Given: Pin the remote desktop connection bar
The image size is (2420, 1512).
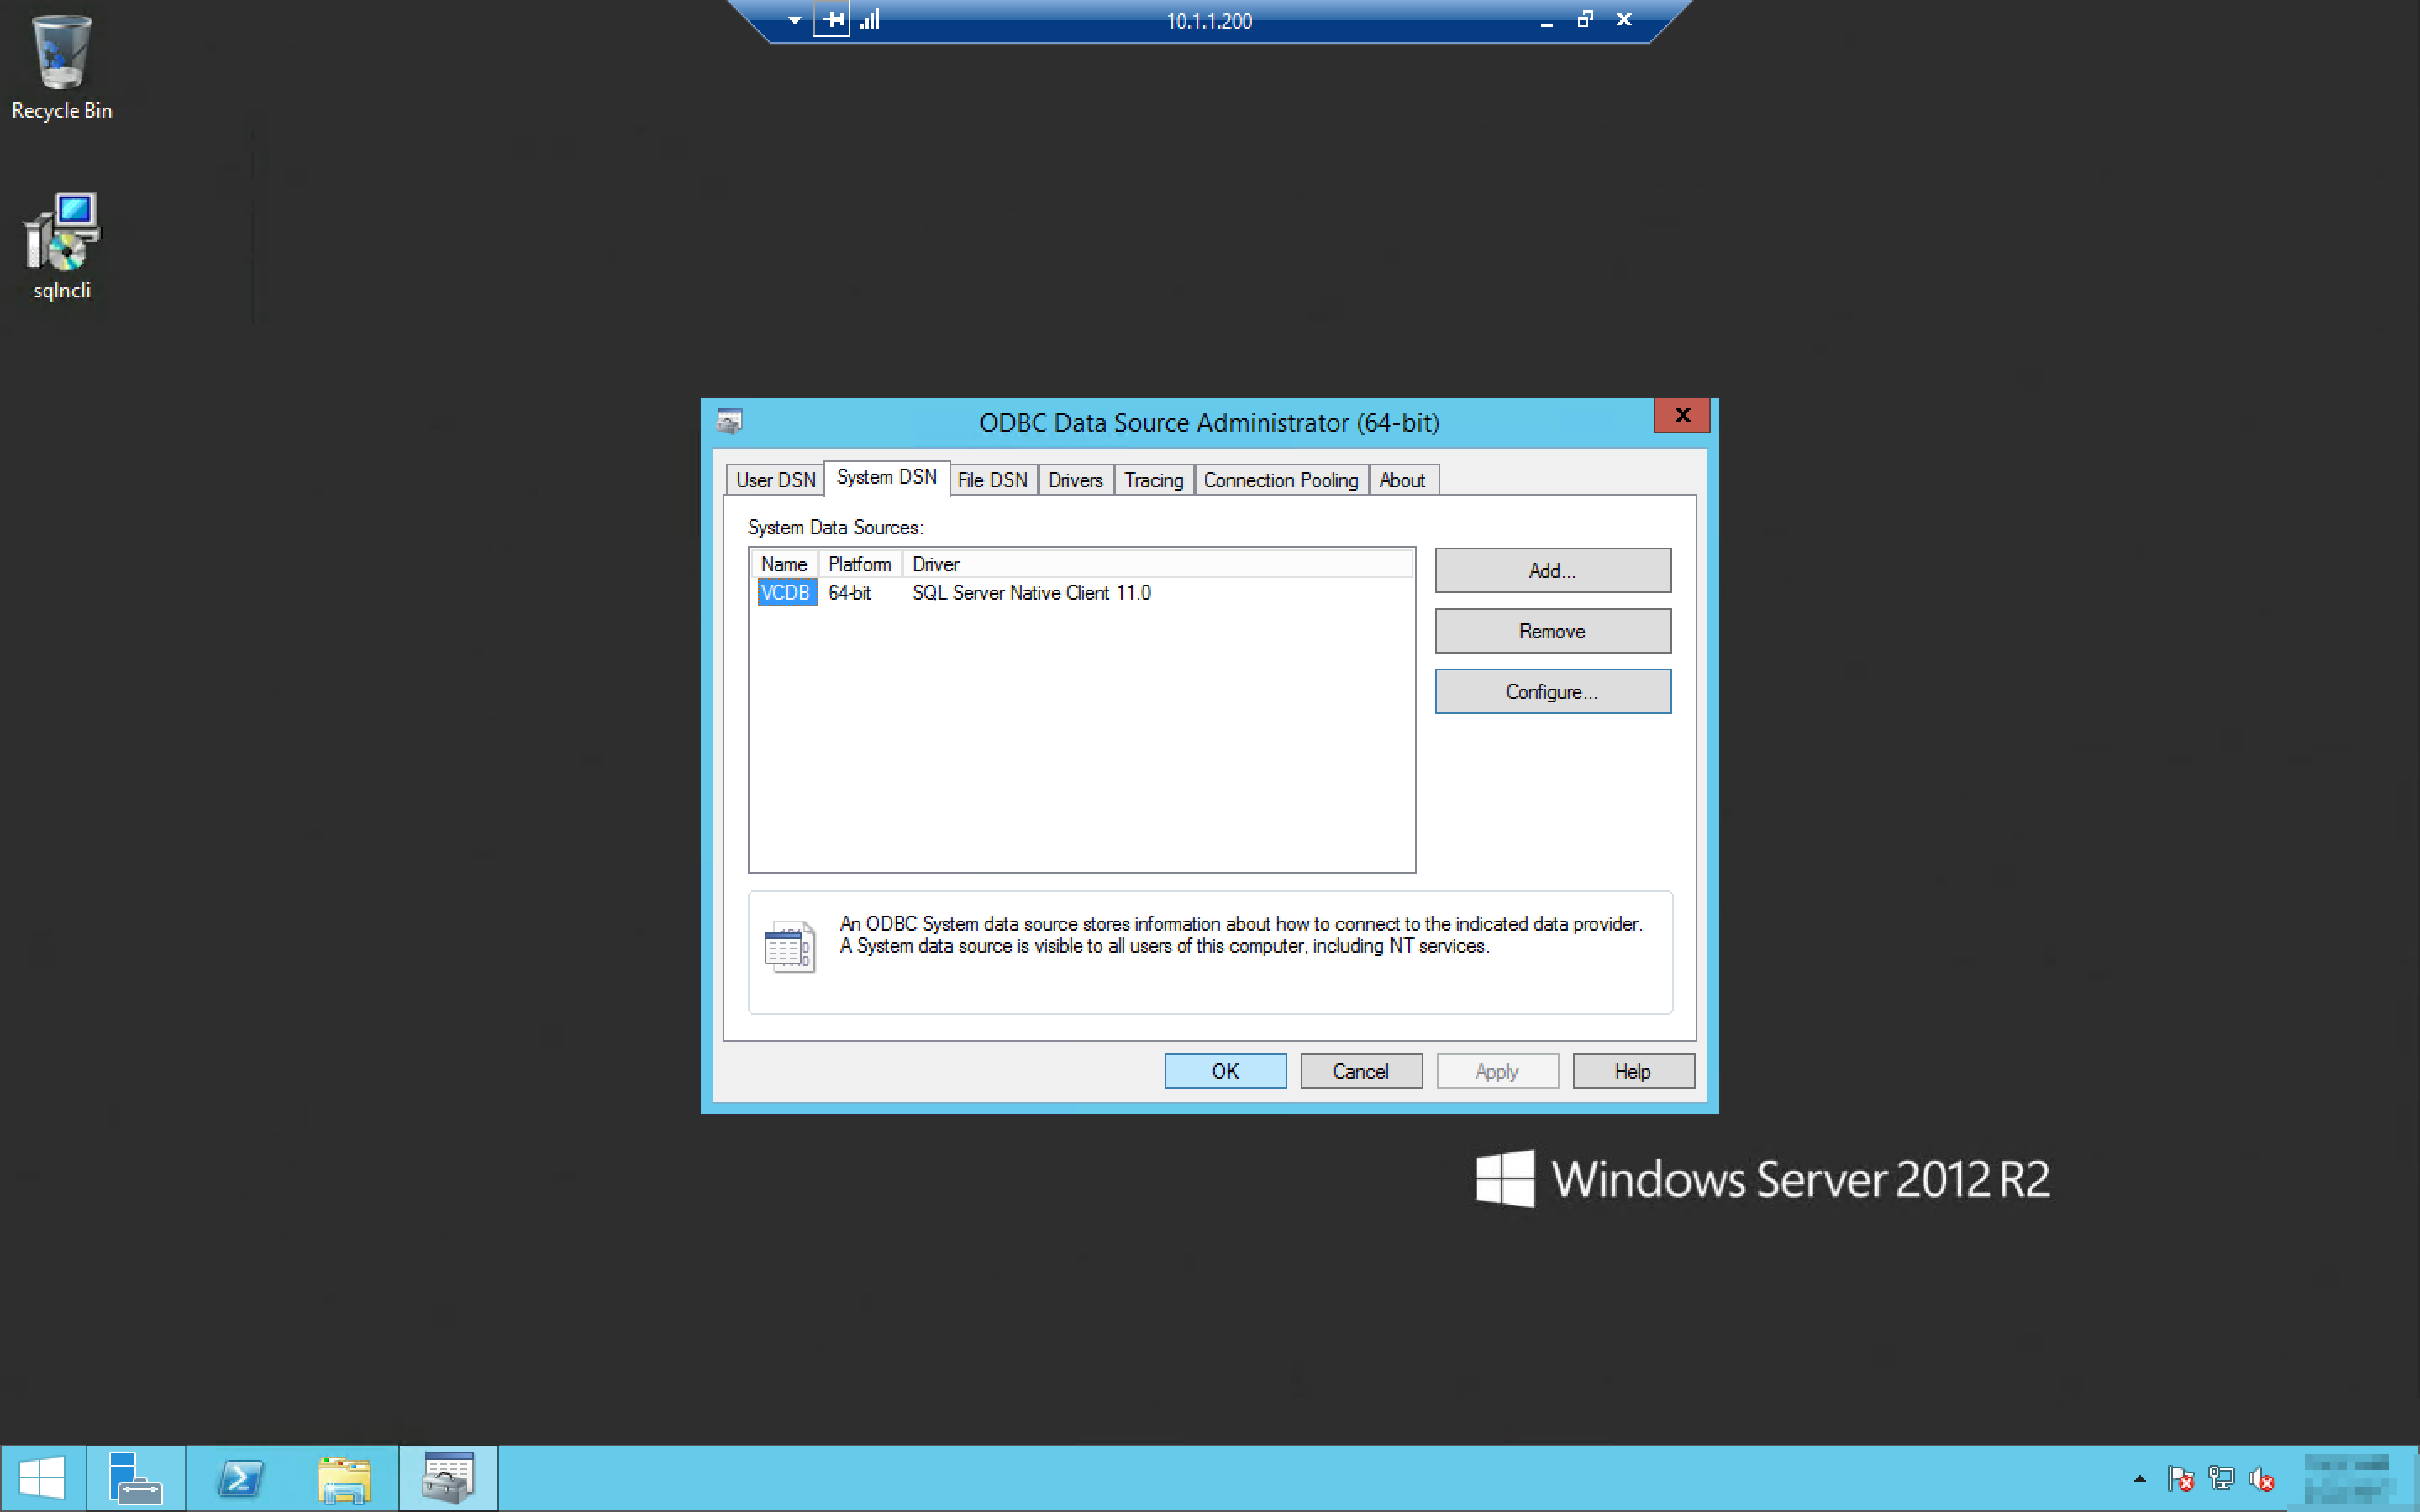Looking at the screenshot, I should pyautogui.click(x=832, y=19).
